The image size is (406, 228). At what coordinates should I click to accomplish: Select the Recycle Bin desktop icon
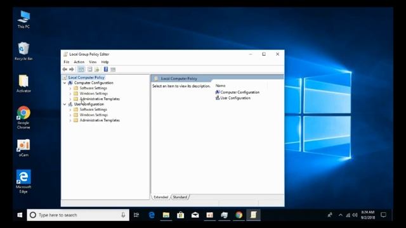pos(23,51)
